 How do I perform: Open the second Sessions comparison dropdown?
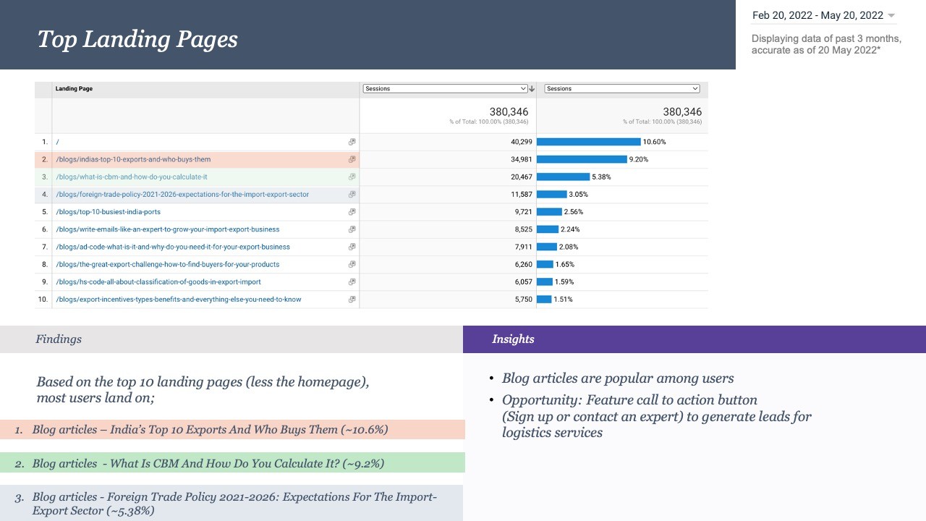pos(622,88)
